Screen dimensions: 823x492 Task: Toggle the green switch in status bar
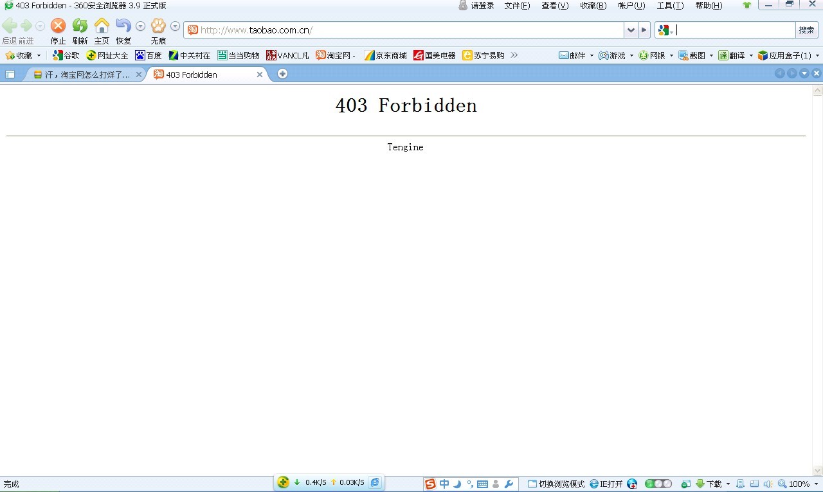click(658, 484)
